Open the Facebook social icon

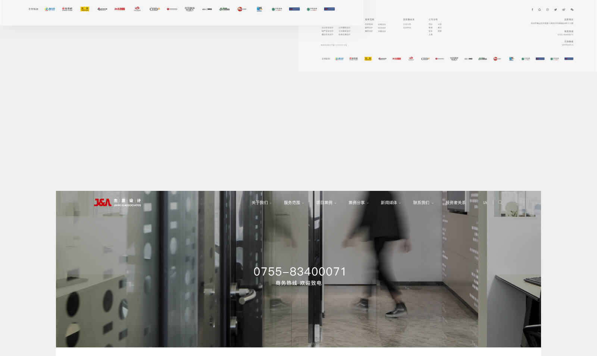click(532, 10)
